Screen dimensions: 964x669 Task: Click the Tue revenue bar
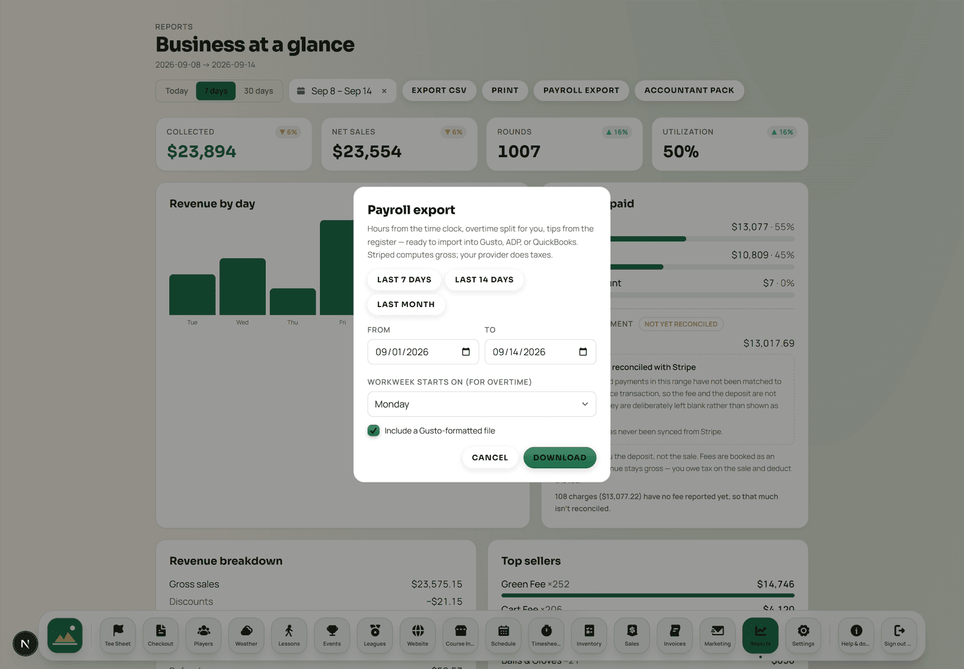[192, 294]
